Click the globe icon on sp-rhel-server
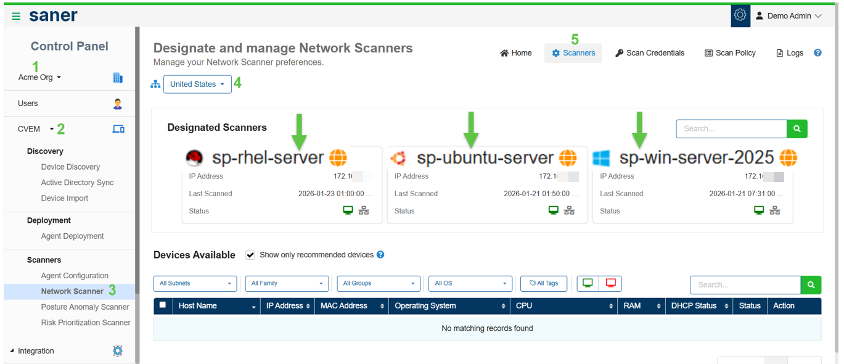This screenshot has width=844, height=364. click(338, 158)
